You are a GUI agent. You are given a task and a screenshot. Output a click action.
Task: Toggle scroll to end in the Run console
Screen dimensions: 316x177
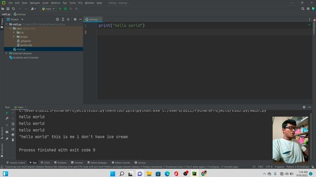[13, 129]
